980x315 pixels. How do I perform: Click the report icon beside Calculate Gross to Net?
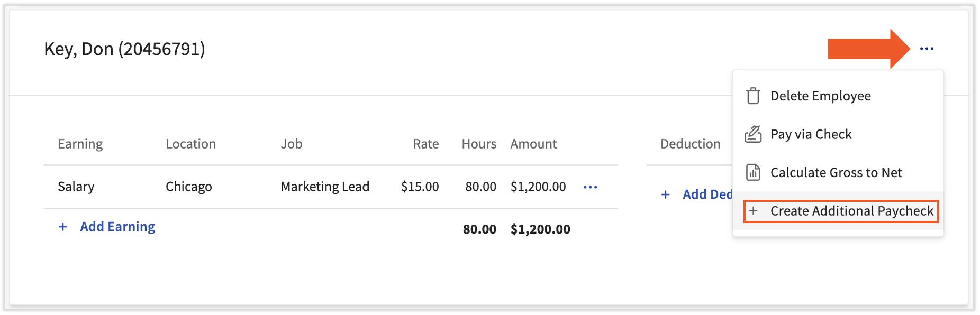coord(753,173)
